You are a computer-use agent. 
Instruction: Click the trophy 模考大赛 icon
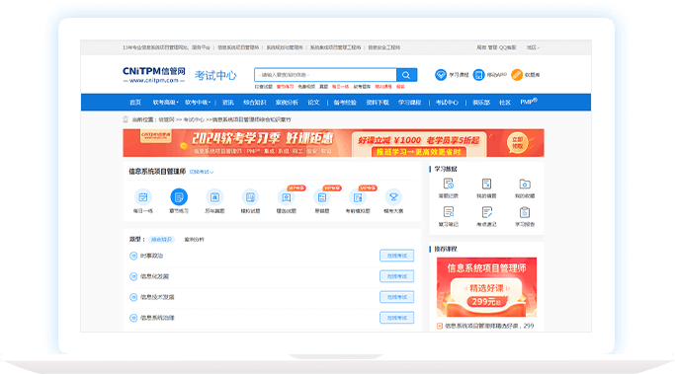click(393, 197)
